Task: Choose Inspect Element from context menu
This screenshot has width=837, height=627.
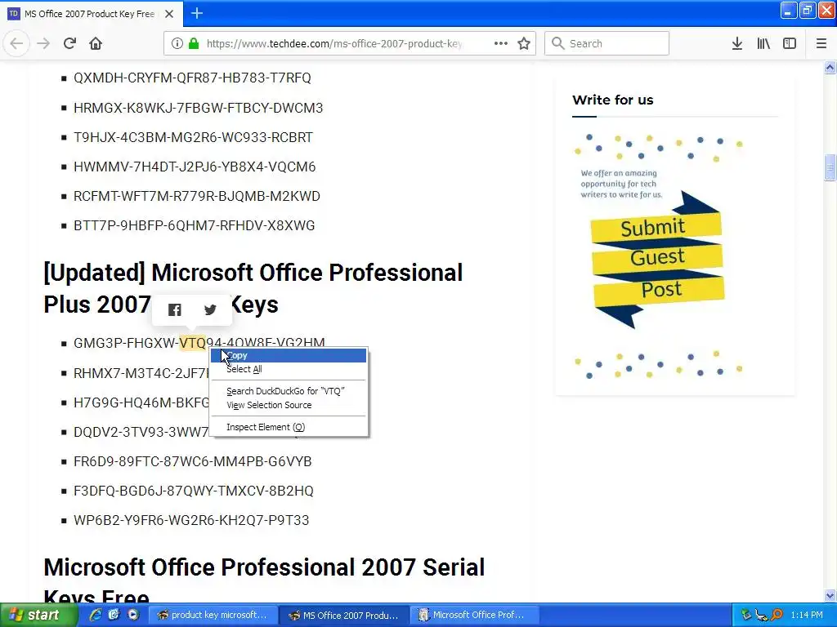Action: click(289, 427)
